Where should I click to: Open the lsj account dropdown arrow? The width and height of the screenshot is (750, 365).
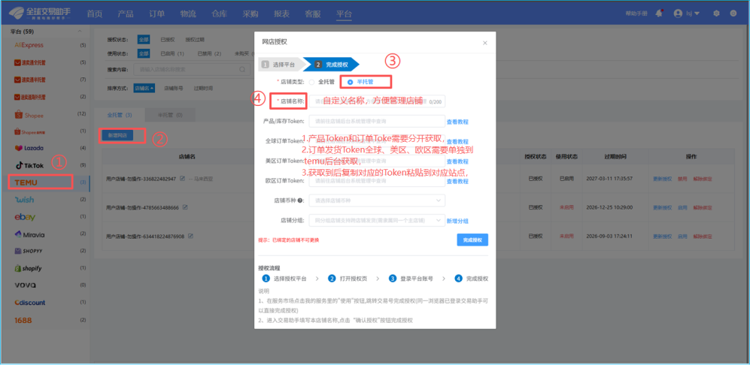697,14
